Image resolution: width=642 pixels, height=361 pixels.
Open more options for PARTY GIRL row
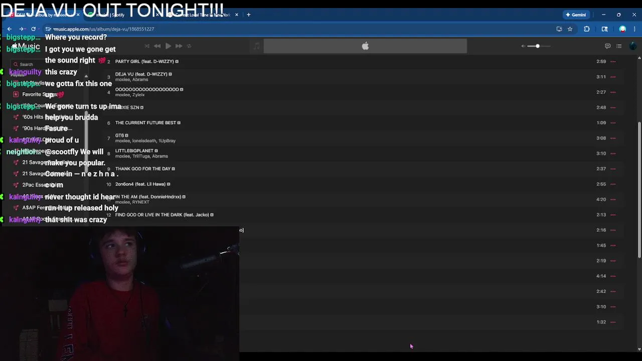coord(613,61)
